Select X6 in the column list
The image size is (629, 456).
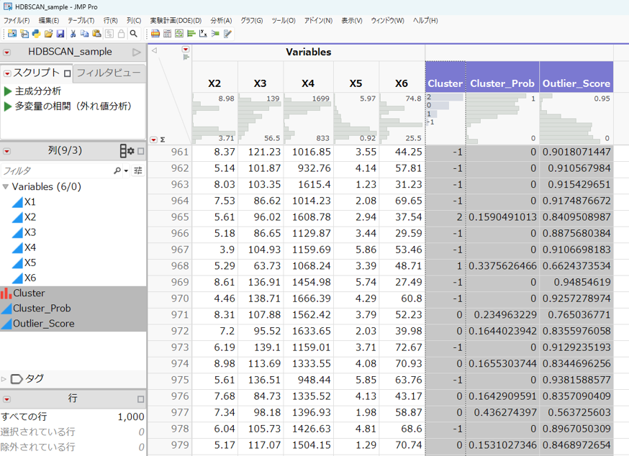point(30,278)
